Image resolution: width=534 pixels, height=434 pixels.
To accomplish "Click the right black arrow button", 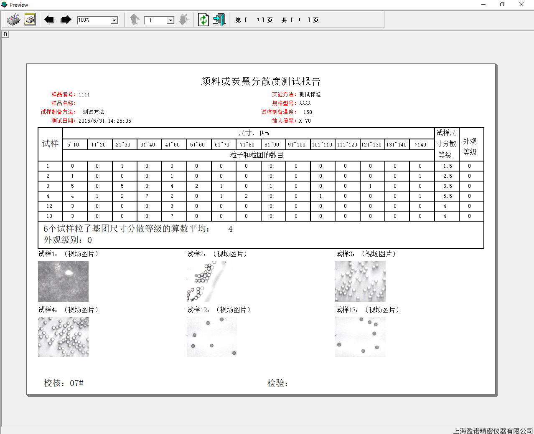I will (66, 20).
